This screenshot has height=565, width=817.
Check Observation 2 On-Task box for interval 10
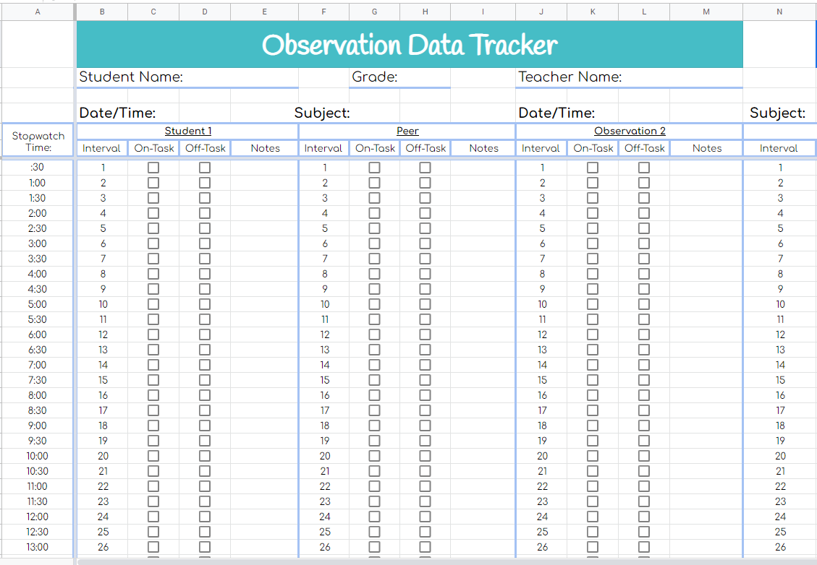click(x=593, y=304)
